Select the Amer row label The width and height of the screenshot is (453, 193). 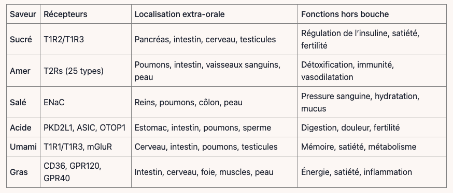coord(20,71)
